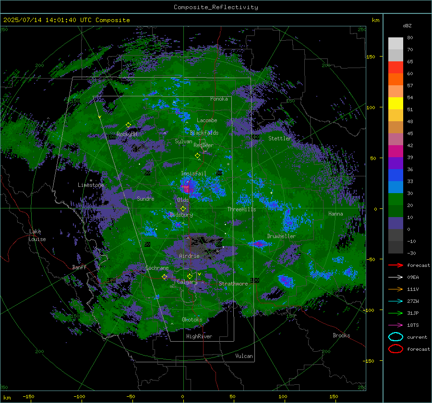Click the green 31JP arrow icon
Viewport: 432px width, 403px height.
coord(396,313)
